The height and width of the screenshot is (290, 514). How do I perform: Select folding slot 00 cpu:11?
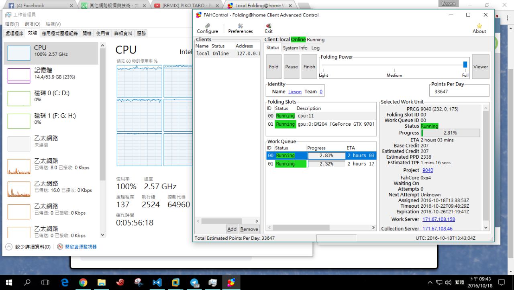point(321,116)
